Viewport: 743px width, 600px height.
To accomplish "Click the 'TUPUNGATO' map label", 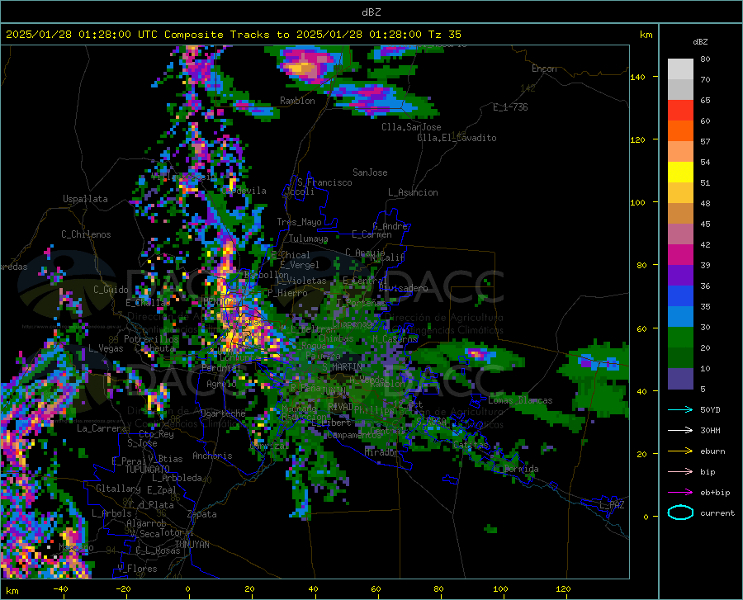I will 148,470.
